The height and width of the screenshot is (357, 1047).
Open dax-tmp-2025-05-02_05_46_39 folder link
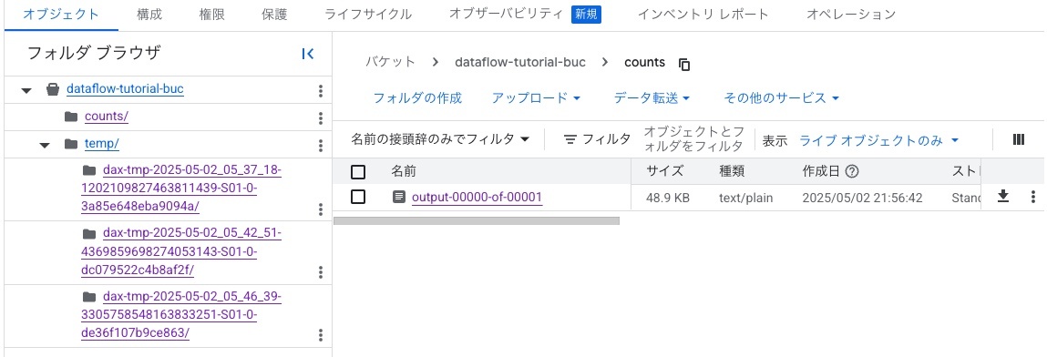tap(181, 314)
